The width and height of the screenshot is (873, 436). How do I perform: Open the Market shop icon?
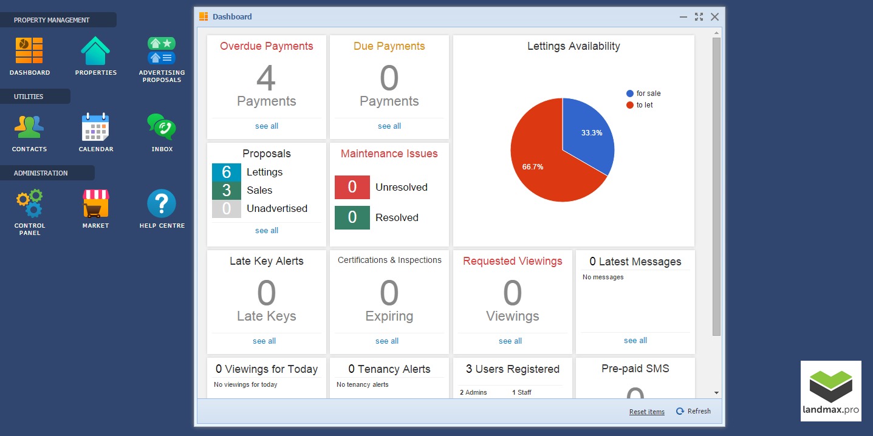(x=95, y=204)
